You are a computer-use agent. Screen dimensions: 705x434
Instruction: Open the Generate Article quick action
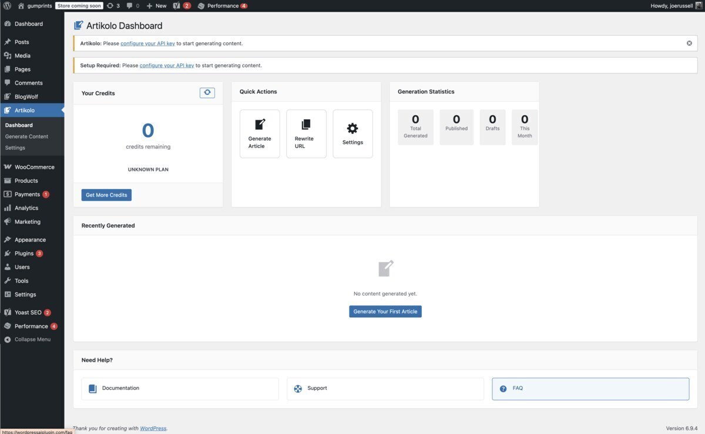(259, 133)
